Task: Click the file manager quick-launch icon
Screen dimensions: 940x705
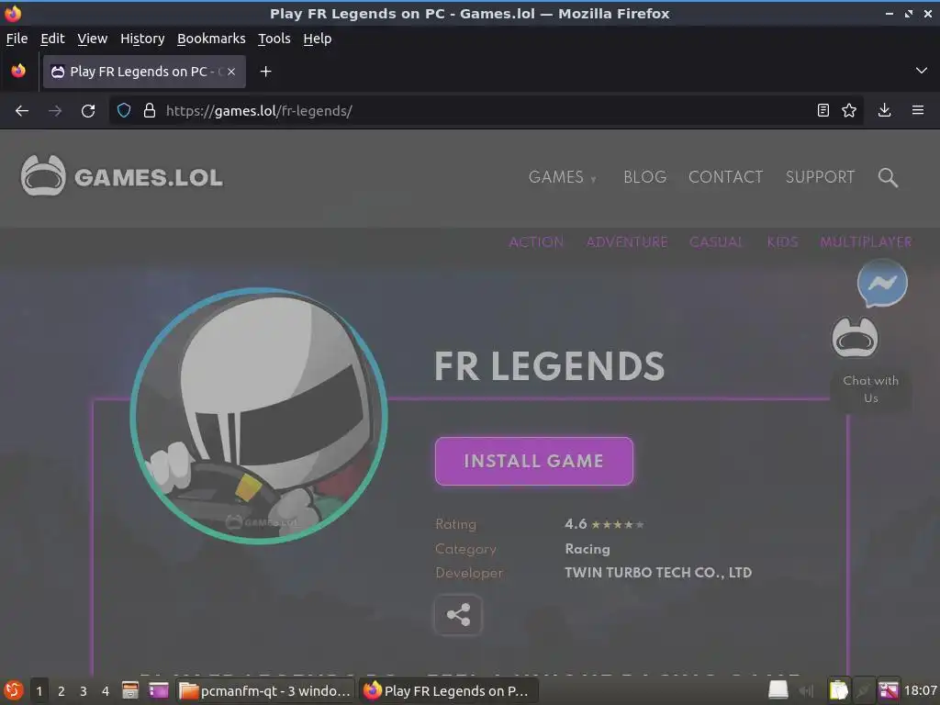Action: 130,690
